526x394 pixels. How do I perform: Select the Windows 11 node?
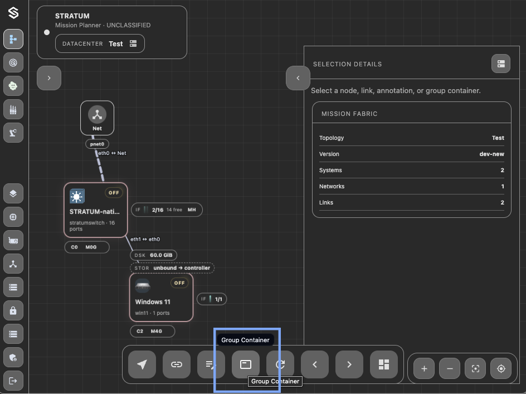point(162,298)
